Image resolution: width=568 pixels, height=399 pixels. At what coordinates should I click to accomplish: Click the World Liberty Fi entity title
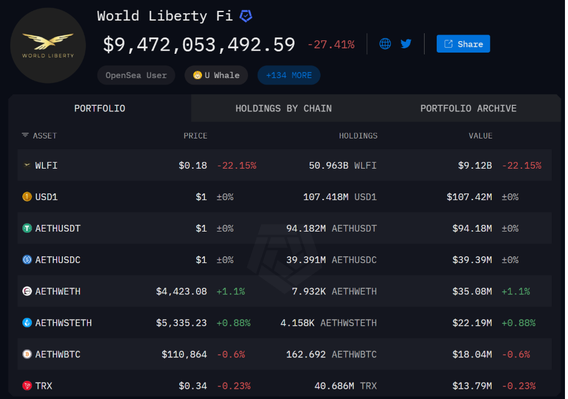point(165,16)
